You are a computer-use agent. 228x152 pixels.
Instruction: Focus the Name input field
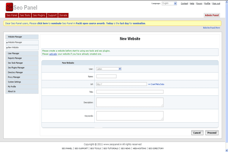[x=106, y=76]
